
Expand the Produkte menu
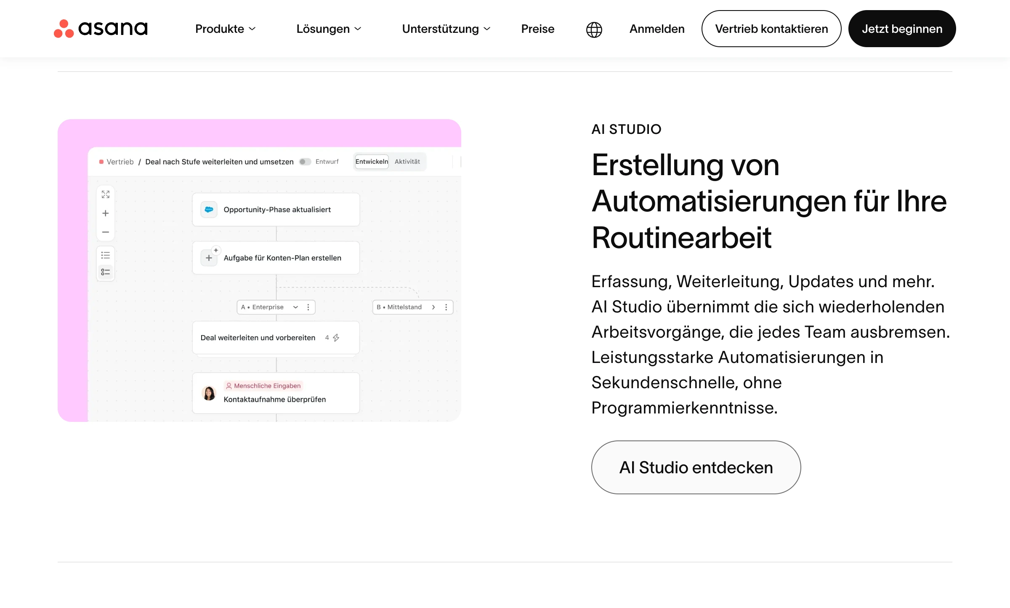point(225,29)
